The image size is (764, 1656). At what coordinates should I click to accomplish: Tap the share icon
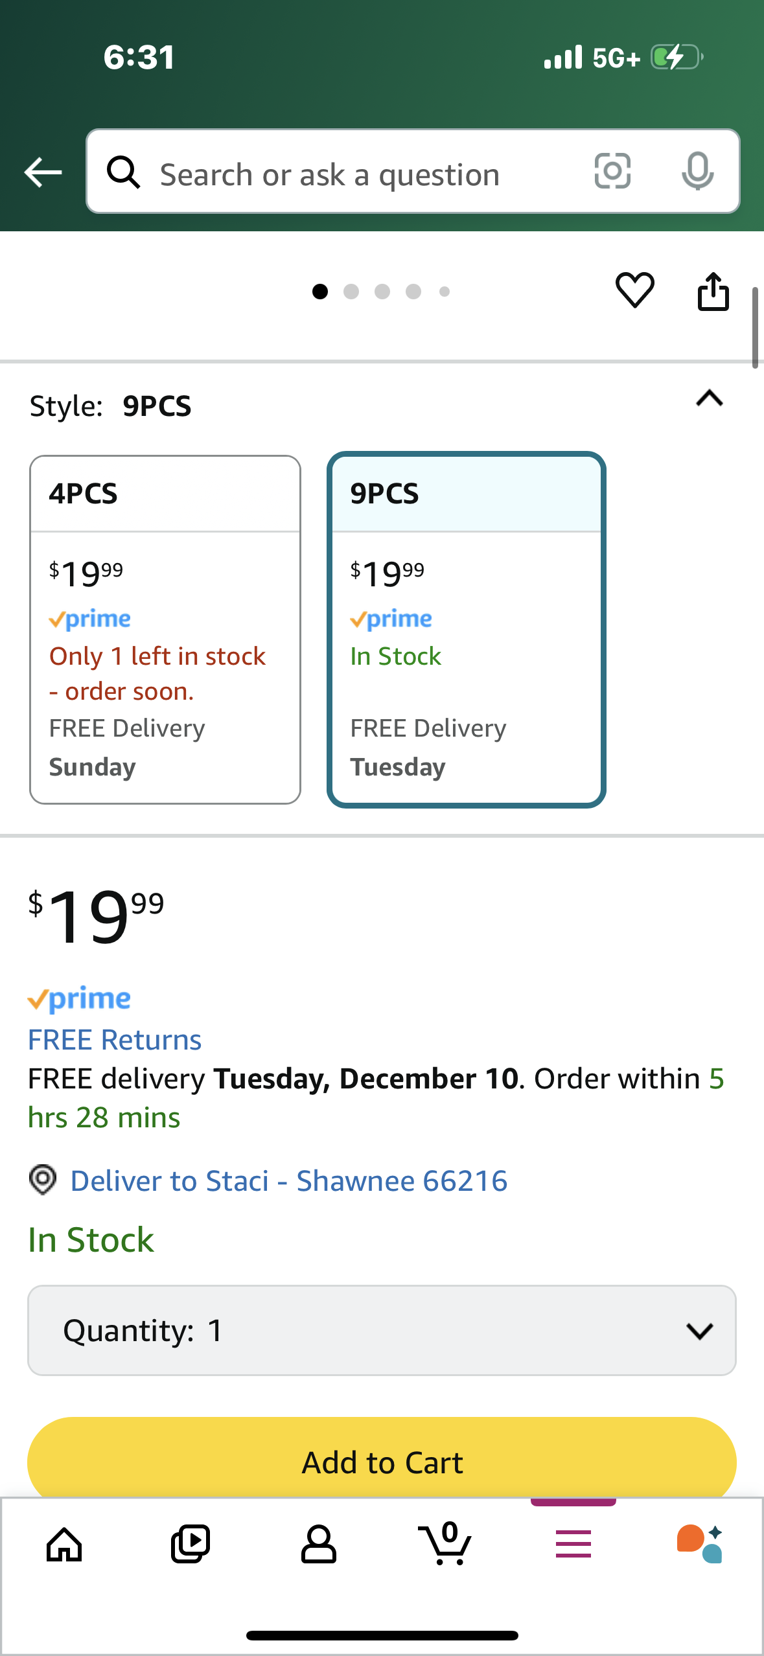(713, 291)
